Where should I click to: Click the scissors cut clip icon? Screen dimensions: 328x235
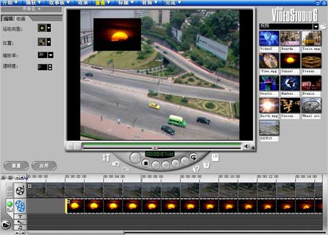pyautogui.click(x=106, y=157)
